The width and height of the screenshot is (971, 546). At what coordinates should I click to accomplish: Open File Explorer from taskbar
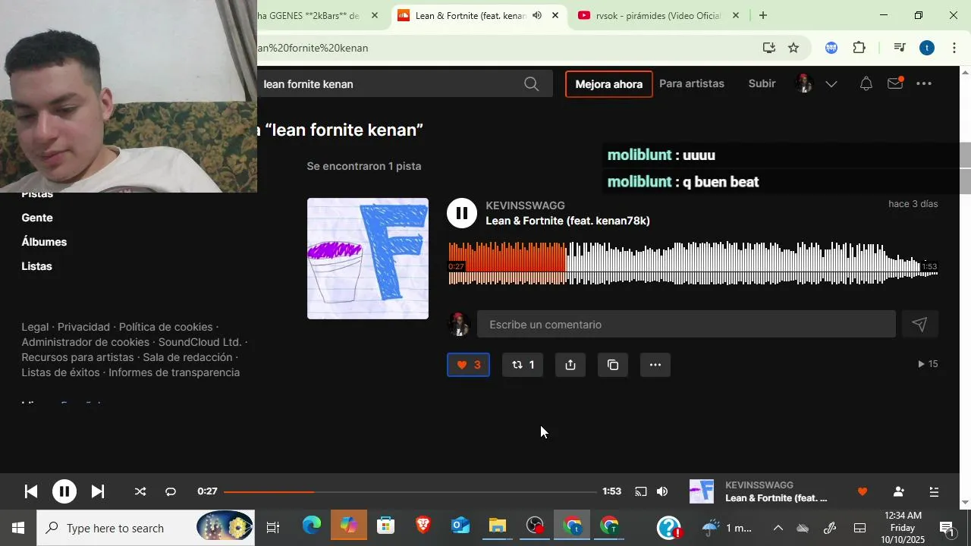click(x=497, y=526)
